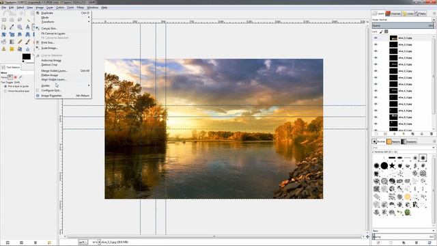Pick the yellow sparks brush
437x246 pixels.
[x=408, y=197]
